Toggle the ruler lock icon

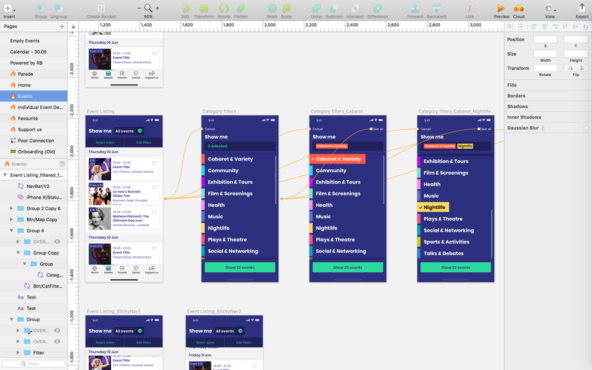pyautogui.click(x=73, y=27)
